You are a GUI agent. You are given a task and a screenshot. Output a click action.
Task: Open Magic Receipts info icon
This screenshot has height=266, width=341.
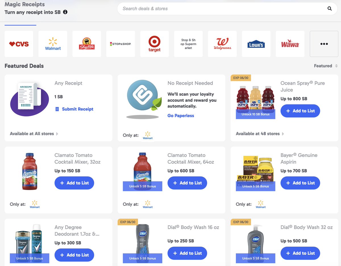65,12
